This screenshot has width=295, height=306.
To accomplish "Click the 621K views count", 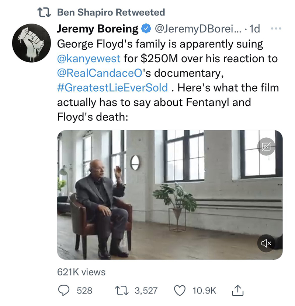I will click(x=81, y=272).
